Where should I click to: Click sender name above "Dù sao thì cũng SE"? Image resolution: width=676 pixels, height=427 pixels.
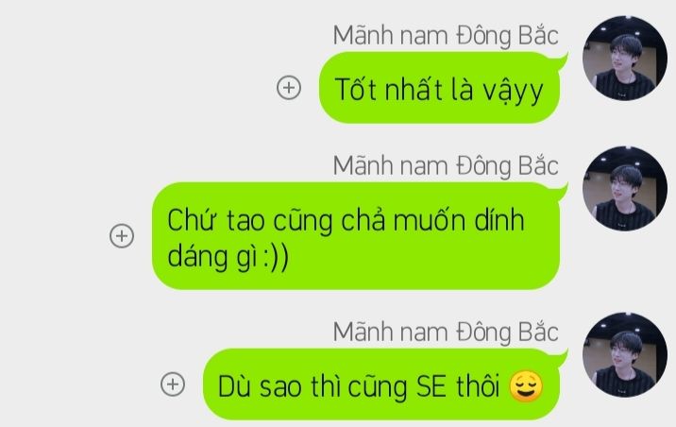point(446,333)
